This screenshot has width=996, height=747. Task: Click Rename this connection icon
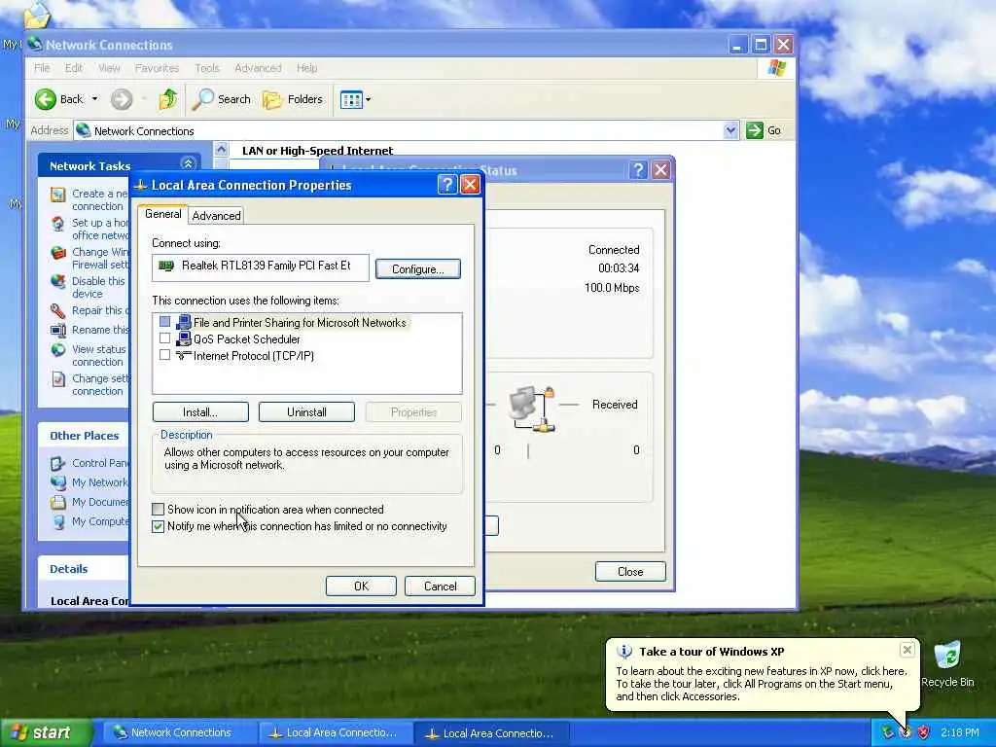pos(57,331)
